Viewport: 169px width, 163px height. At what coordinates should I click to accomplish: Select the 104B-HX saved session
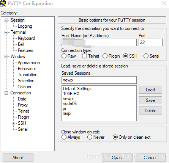click(71, 94)
